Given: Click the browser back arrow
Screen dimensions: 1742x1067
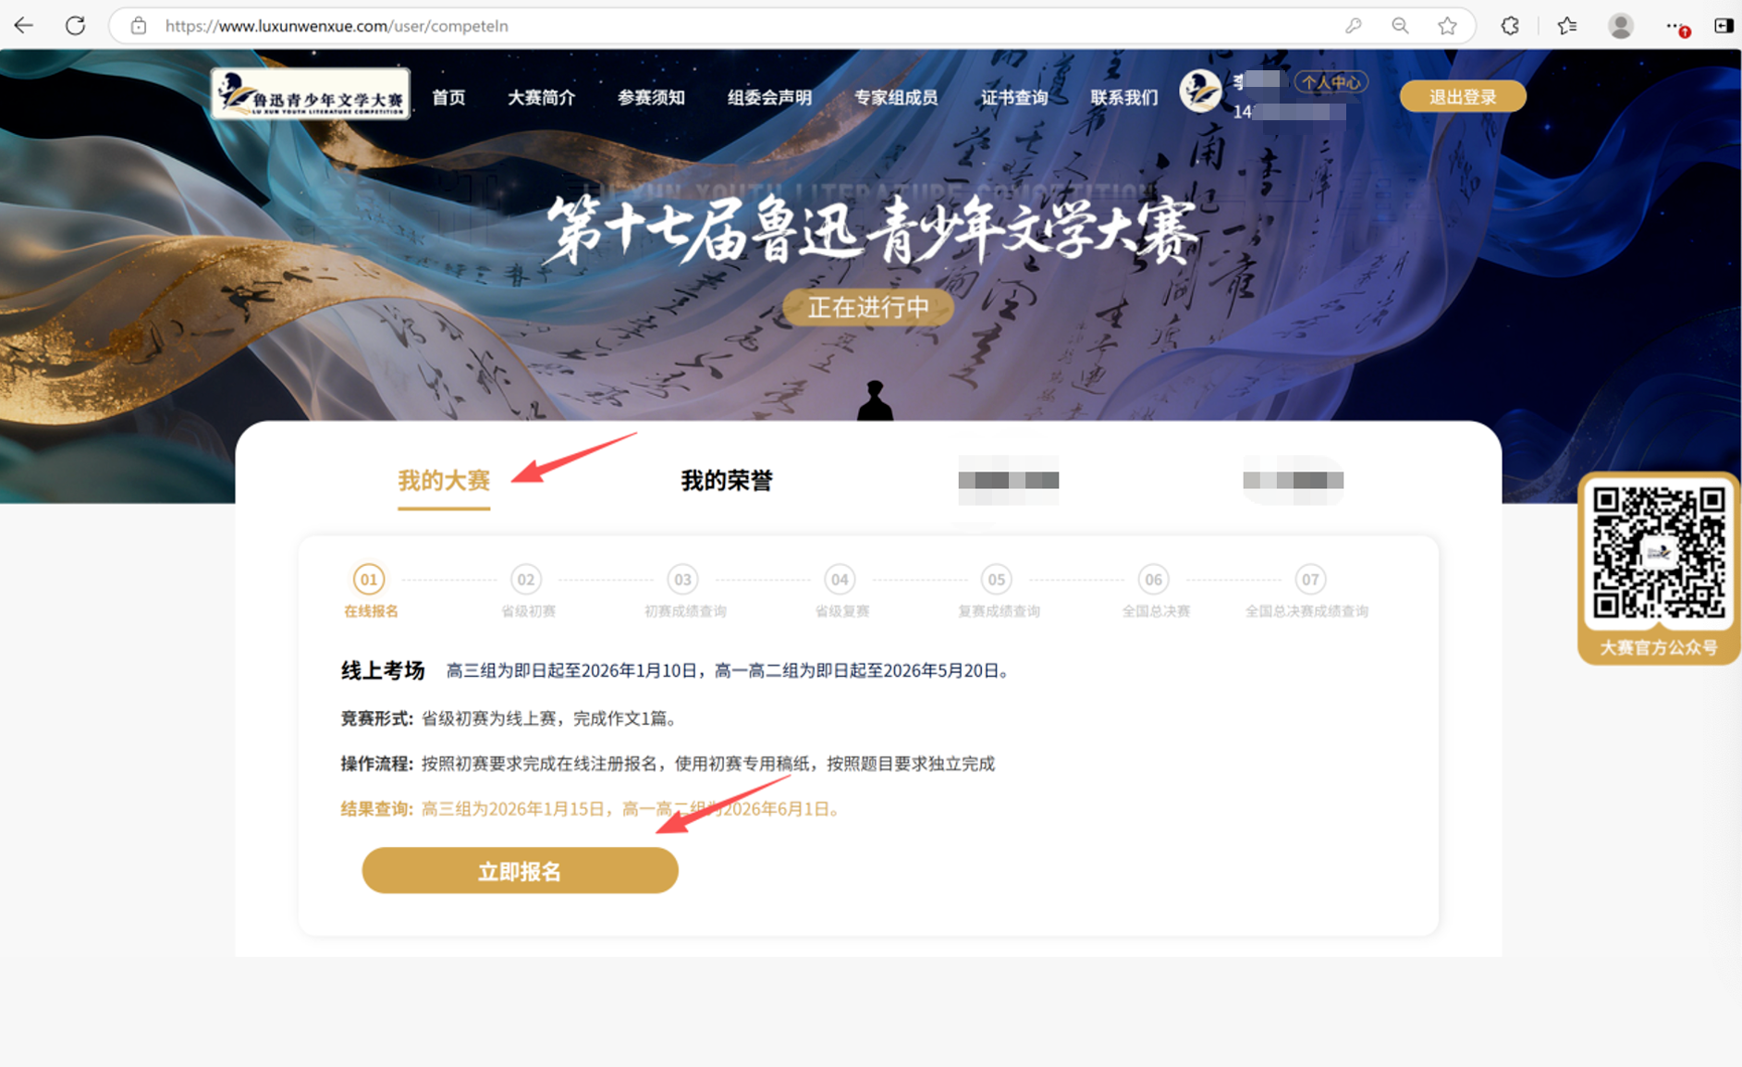Looking at the screenshot, I should pyautogui.click(x=24, y=26).
